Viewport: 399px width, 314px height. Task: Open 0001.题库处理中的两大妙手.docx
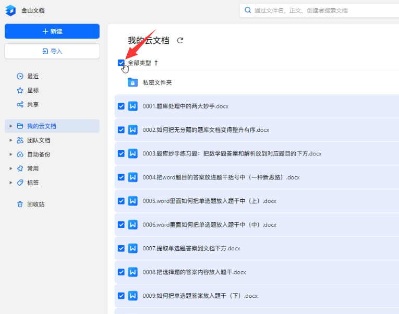(186, 106)
